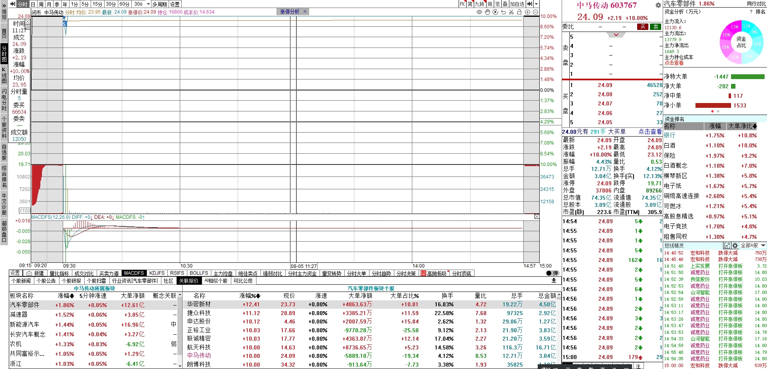The height and width of the screenshot is (369, 767).
Task: Open 综合排名 in the left sidebar
Action: pyautogui.click(x=4, y=177)
